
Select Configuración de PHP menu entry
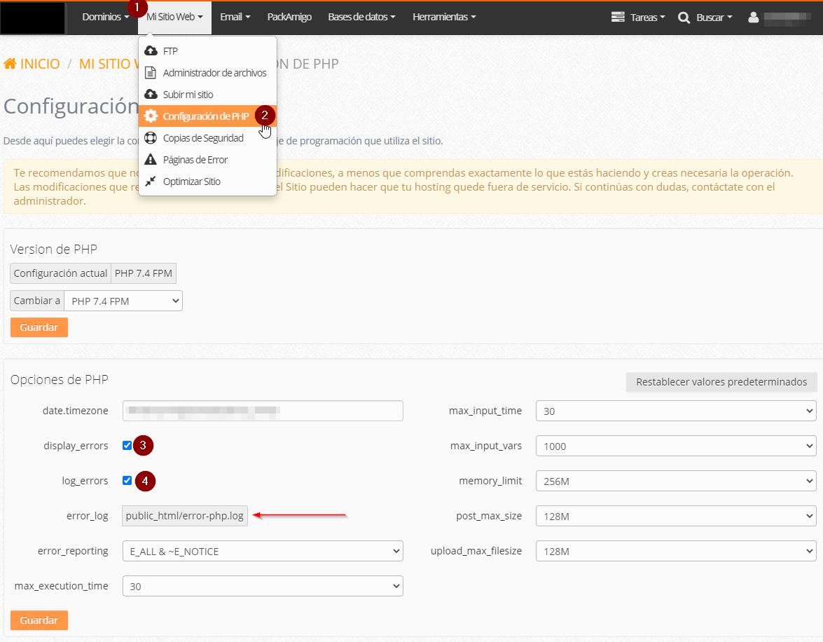coord(205,116)
